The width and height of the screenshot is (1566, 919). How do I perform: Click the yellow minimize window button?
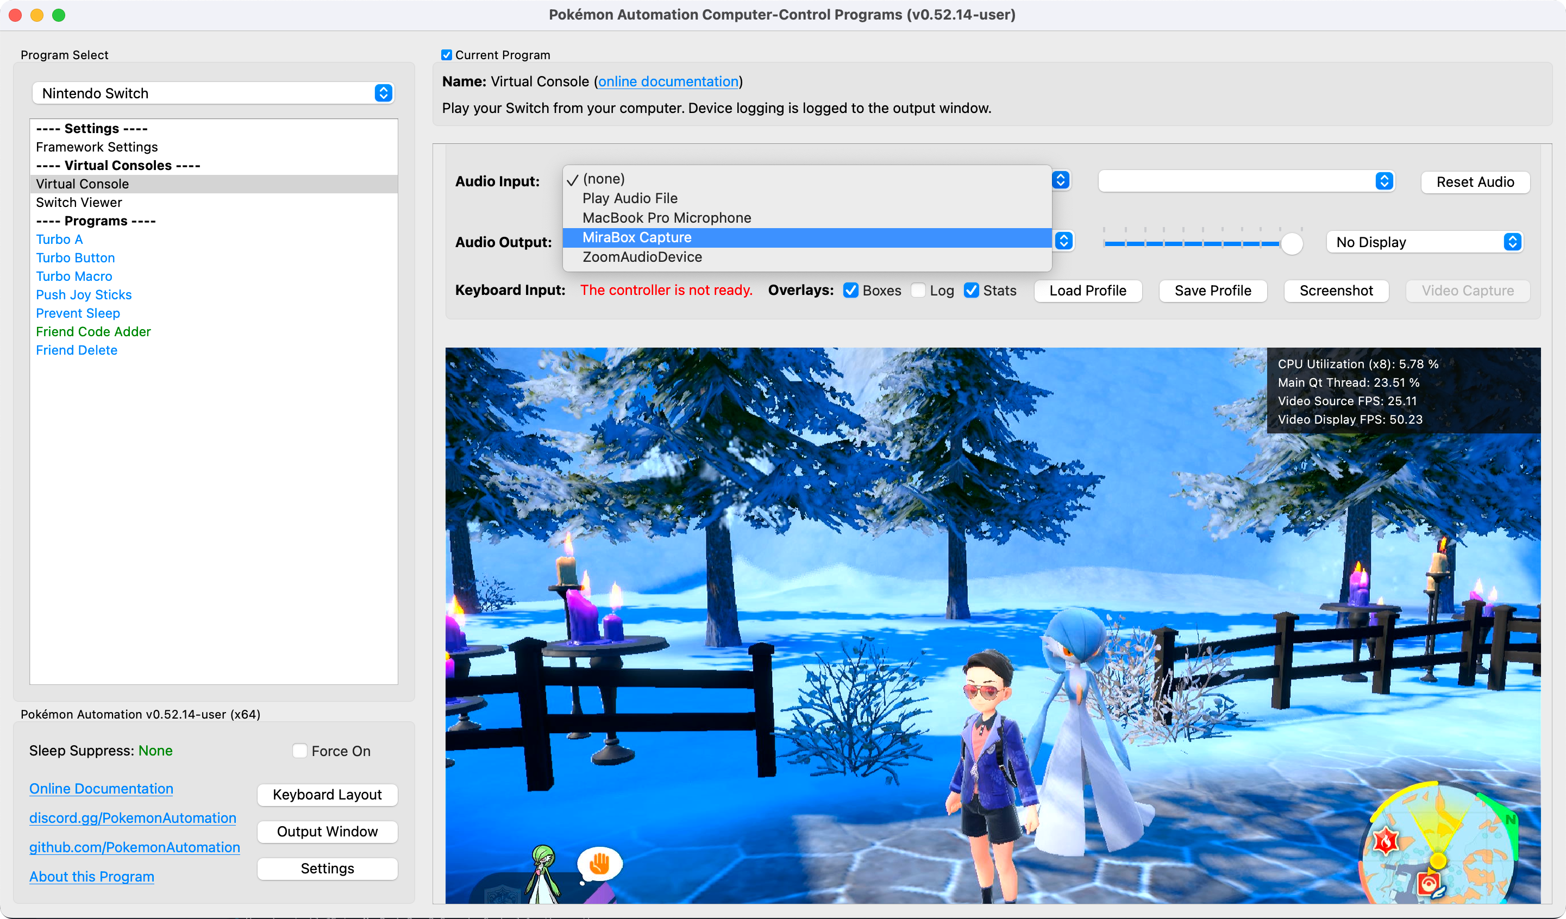coord(37,15)
